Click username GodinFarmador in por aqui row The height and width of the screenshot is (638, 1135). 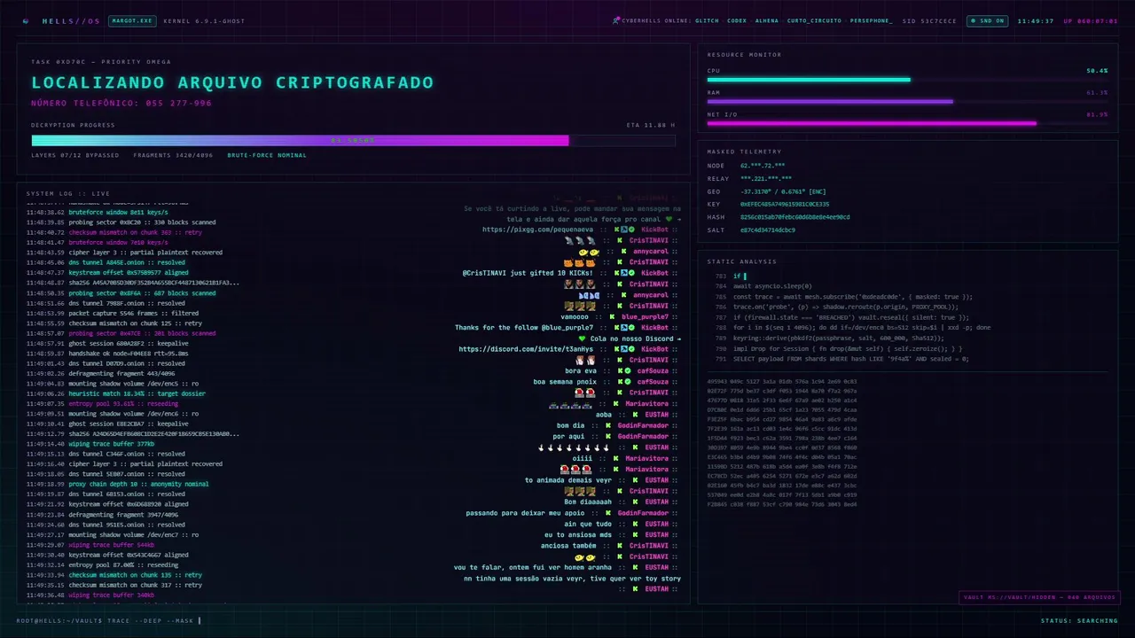tap(643, 436)
